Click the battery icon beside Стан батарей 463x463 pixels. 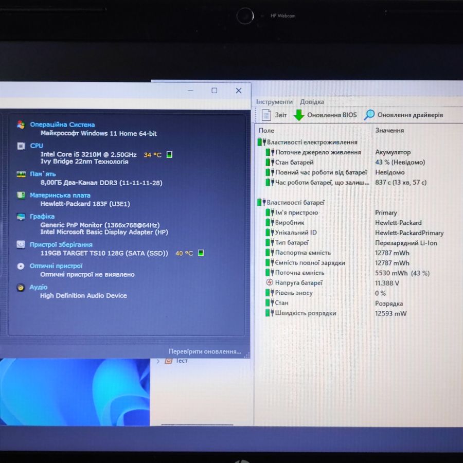pyautogui.click(x=270, y=163)
